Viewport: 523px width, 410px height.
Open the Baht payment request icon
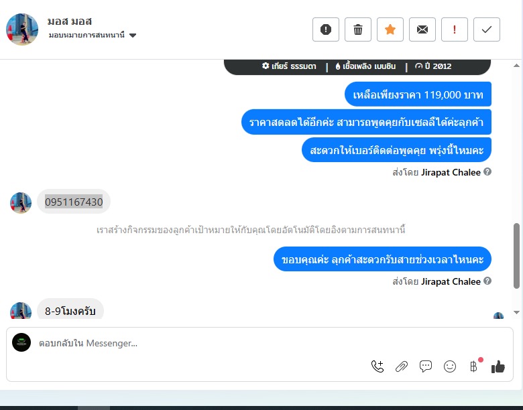[x=473, y=366]
